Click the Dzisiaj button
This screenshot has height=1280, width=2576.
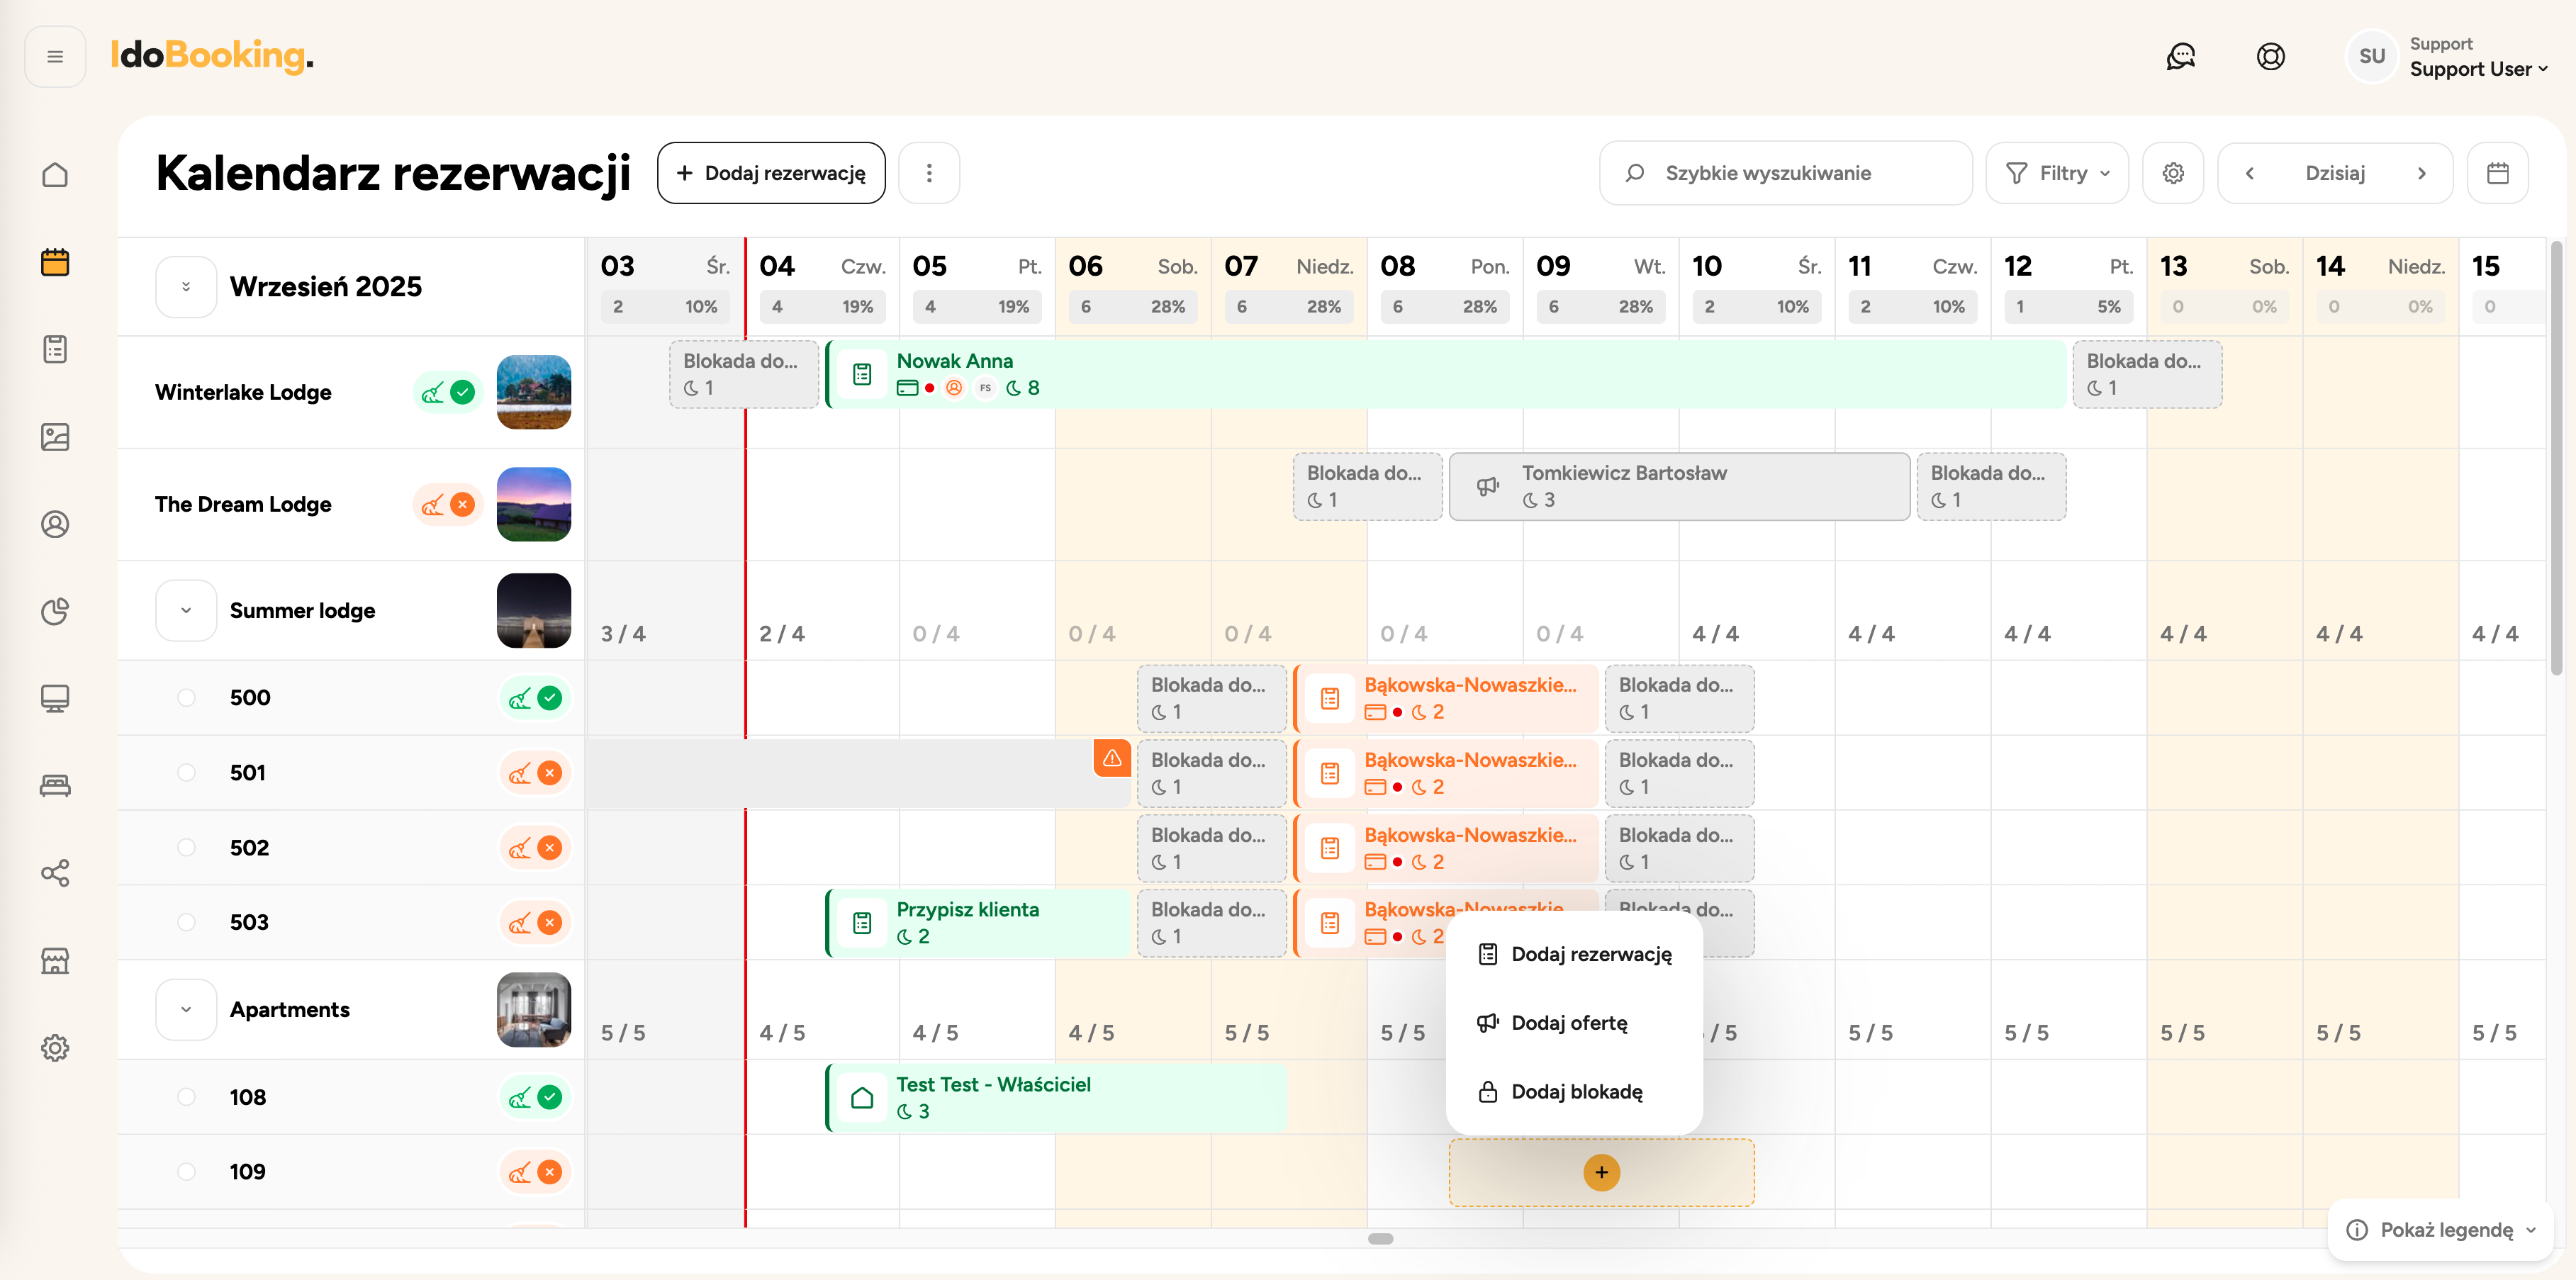click(x=2334, y=173)
